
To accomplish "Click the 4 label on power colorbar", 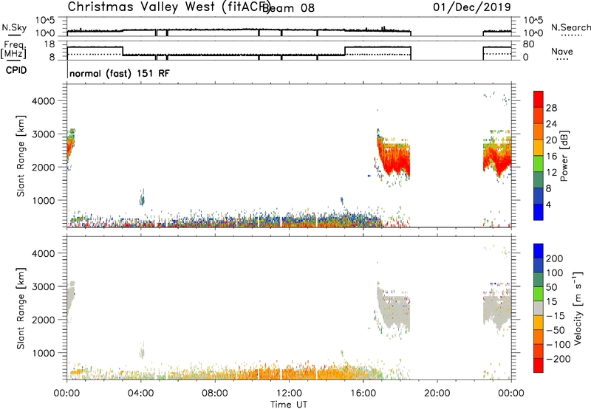I will (x=549, y=205).
